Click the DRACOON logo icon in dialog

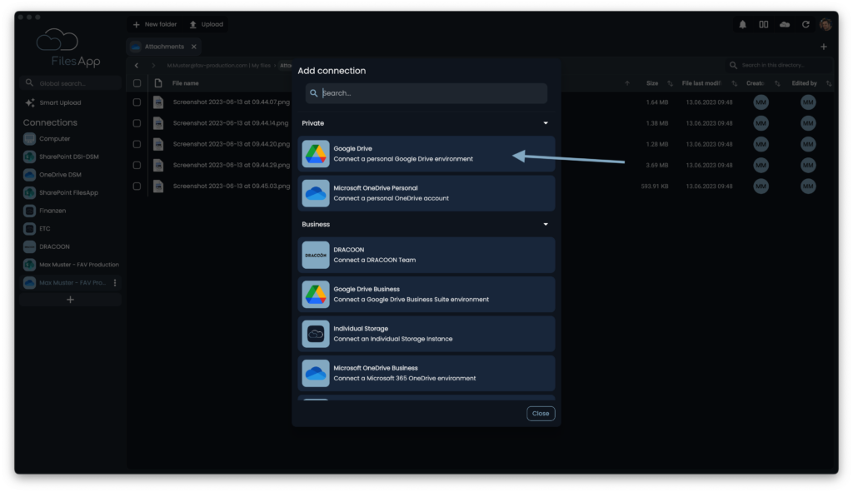coord(316,255)
